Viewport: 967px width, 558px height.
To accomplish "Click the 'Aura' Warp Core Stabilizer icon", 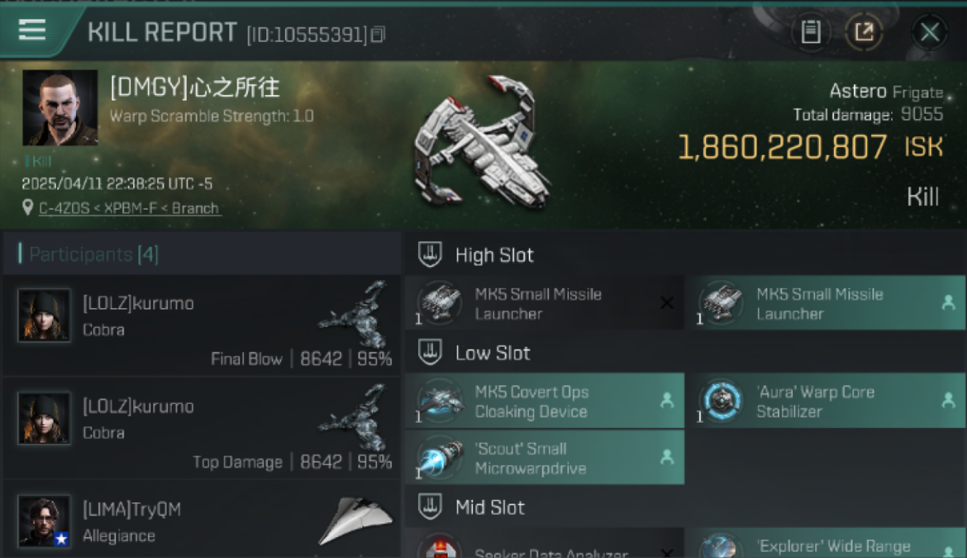I will [722, 401].
